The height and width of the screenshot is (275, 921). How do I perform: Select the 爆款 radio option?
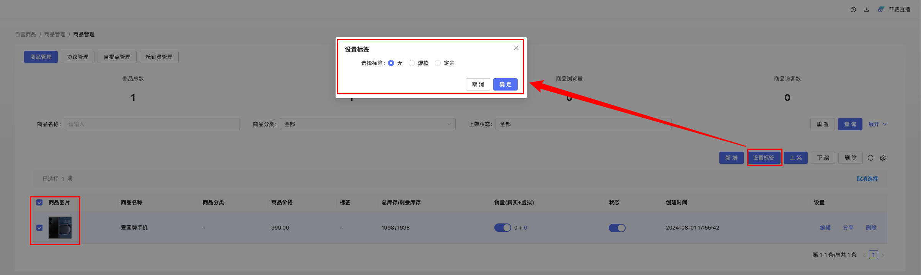click(x=412, y=63)
